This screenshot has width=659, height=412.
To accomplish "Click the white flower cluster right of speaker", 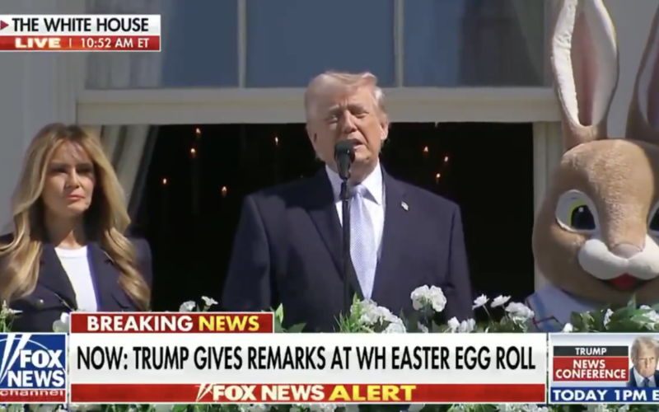I will (428, 298).
